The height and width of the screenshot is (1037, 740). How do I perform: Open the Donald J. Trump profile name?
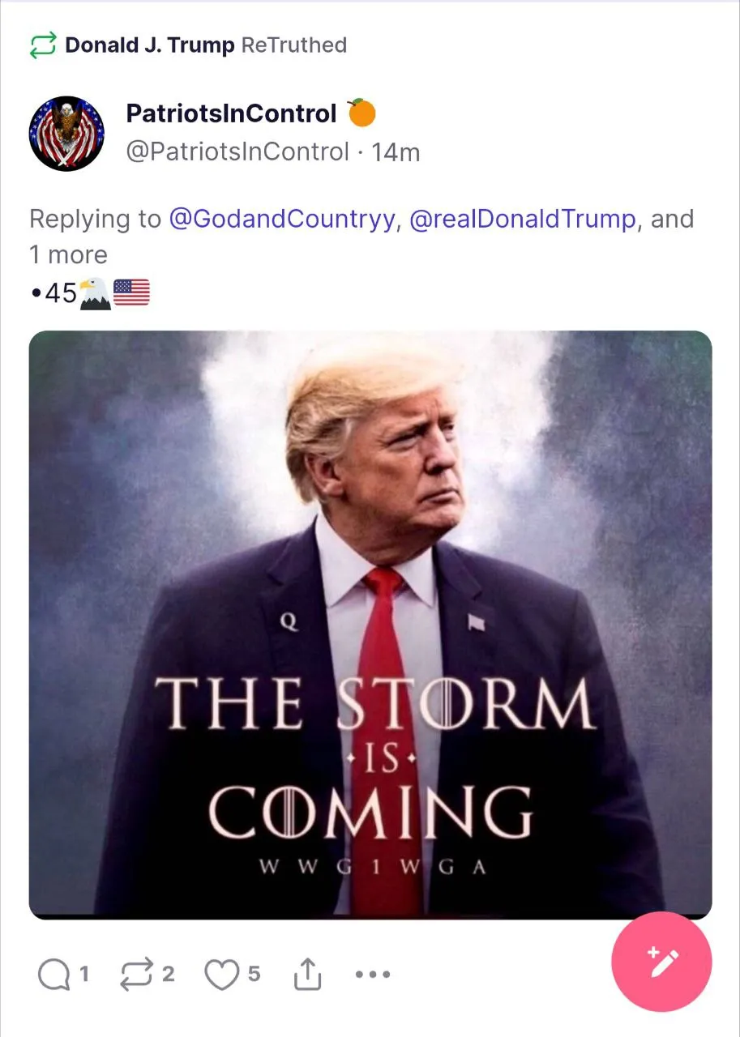150,45
